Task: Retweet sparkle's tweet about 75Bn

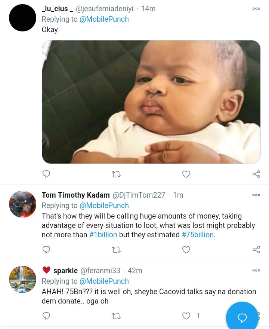Action: (116, 316)
